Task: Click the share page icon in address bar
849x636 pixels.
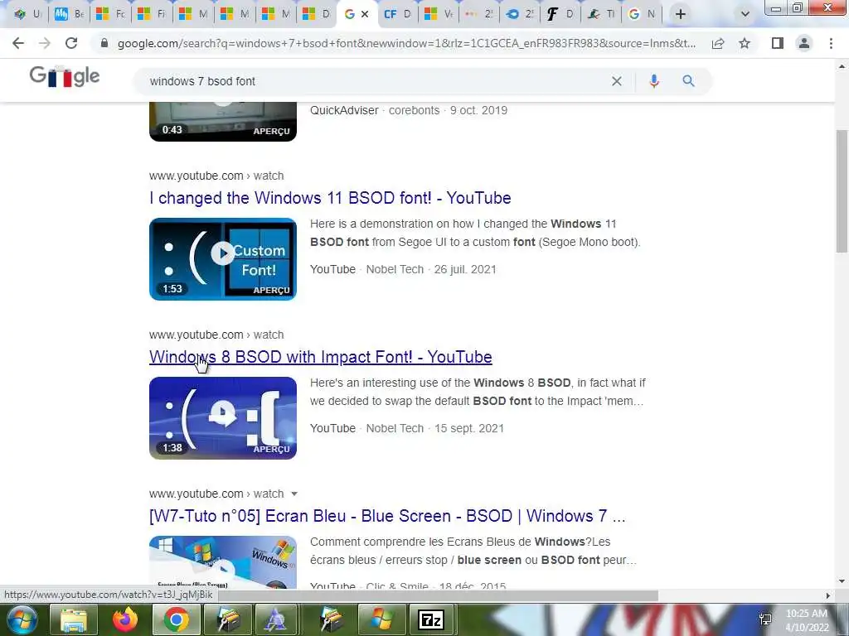Action: [x=718, y=43]
